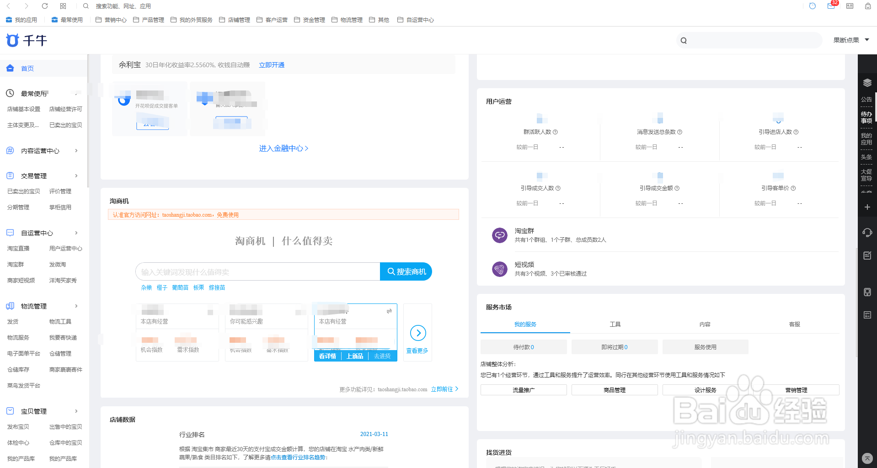877x468 pixels.
Task: Open 产品管理 bookmark folder
Action: pyautogui.click(x=149, y=20)
